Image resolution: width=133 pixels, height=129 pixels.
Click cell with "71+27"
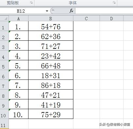pyautogui.click(x=51, y=46)
